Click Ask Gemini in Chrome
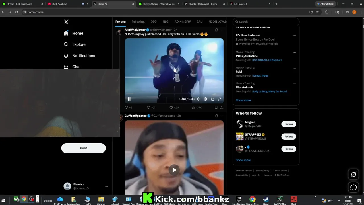The height and width of the screenshot is (205, 364). point(325,4)
